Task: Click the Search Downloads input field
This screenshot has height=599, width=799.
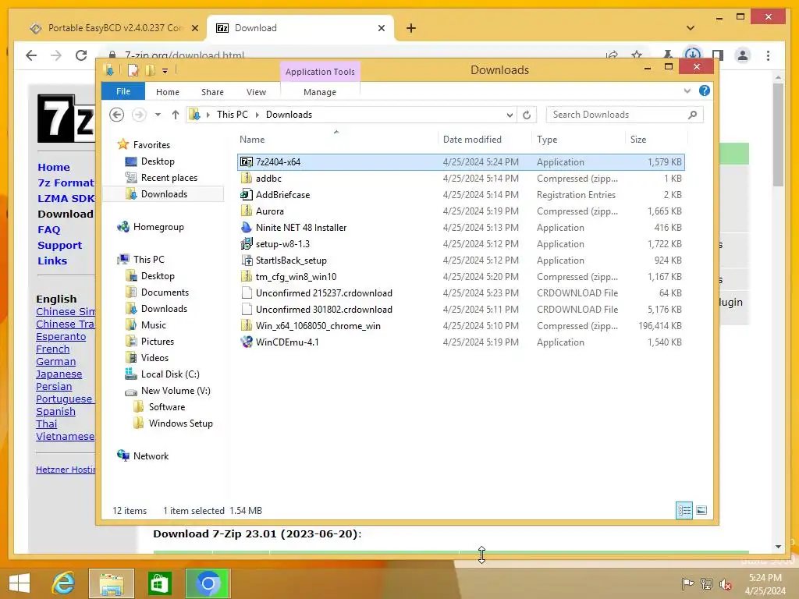Action: (x=618, y=115)
